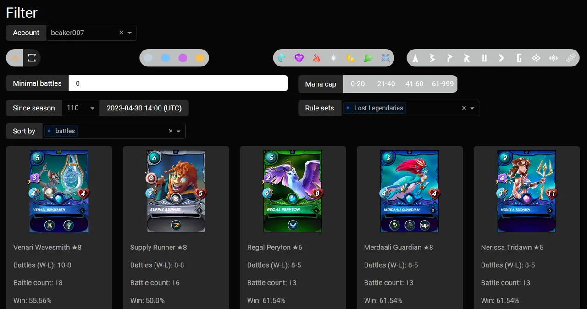The width and height of the screenshot is (587, 309).
Task: Expand the Rule sets dropdown arrow
Action: tap(472, 108)
